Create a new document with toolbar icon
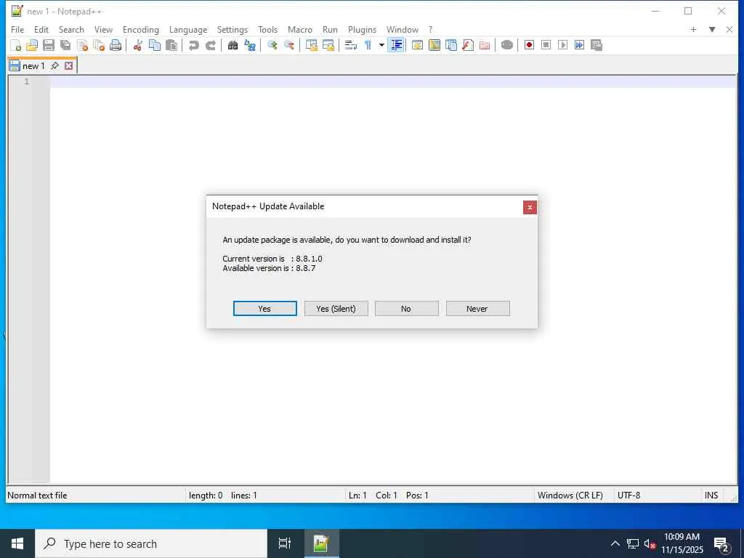The width and height of the screenshot is (744, 558). coord(16,46)
